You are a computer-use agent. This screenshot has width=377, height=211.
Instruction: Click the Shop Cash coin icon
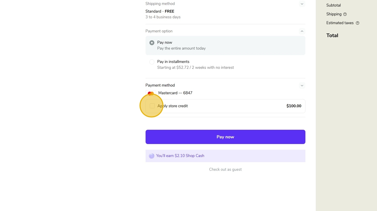(x=151, y=156)
